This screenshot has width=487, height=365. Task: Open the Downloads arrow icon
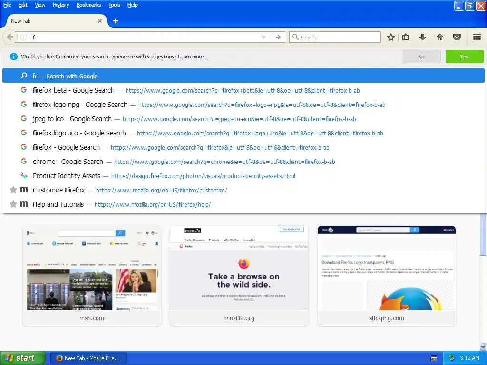pyautogui.click(x=423, y=37)
